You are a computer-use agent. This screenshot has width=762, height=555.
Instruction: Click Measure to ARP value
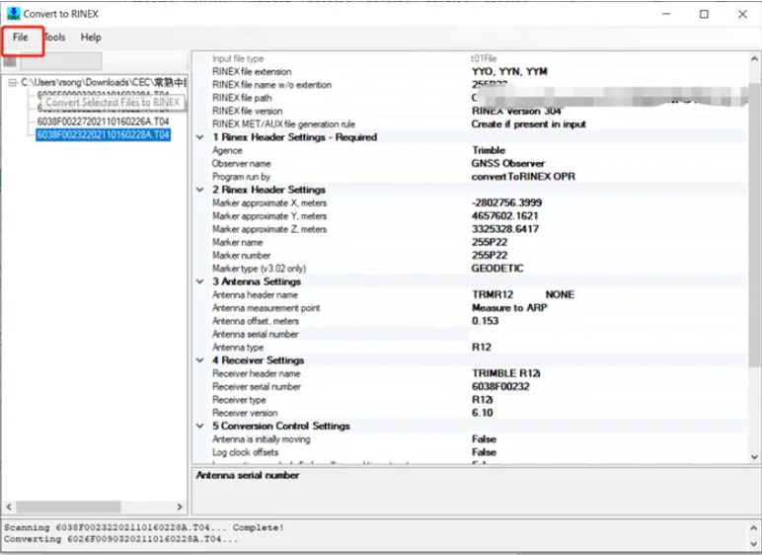509,308
